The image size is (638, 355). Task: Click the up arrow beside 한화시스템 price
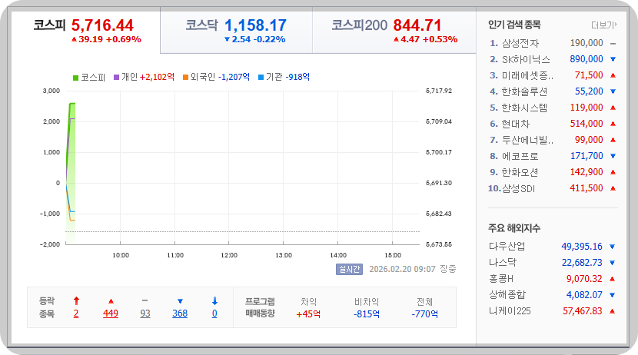[x=613, y=108]
